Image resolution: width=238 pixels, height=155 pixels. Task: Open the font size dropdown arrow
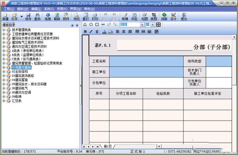[x=153, y=25]
